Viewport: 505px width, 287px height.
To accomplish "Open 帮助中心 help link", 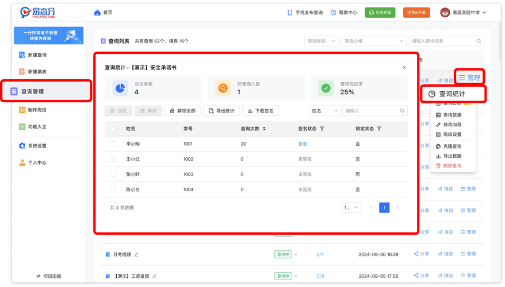I will point(343,13).
